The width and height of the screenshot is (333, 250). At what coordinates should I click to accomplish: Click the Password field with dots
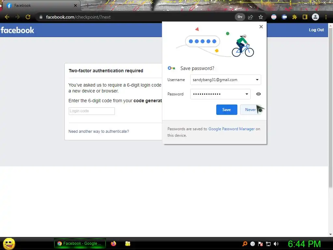(220, 94)
